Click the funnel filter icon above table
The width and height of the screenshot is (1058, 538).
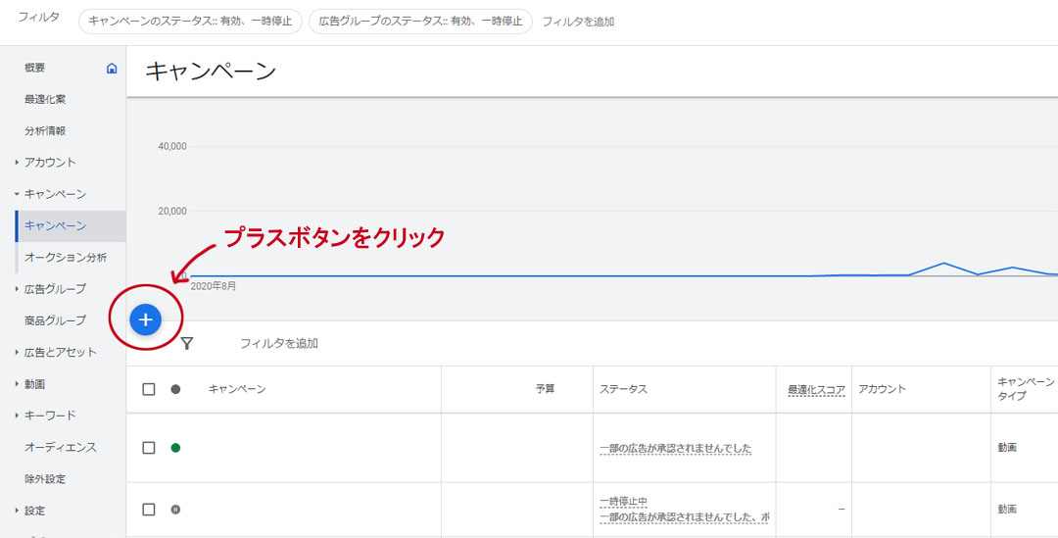(187, 343)
